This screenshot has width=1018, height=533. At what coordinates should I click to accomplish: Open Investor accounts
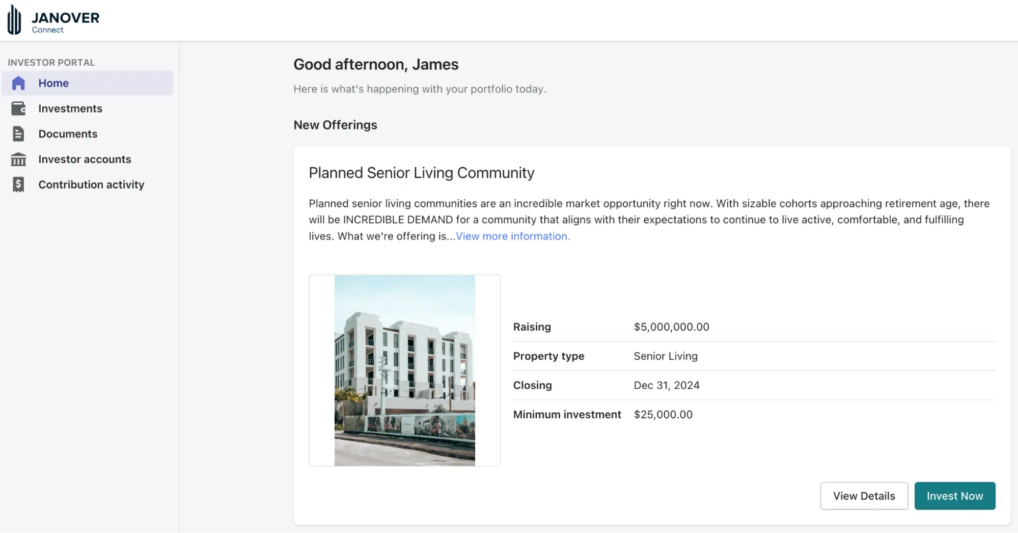pos(84,159)
